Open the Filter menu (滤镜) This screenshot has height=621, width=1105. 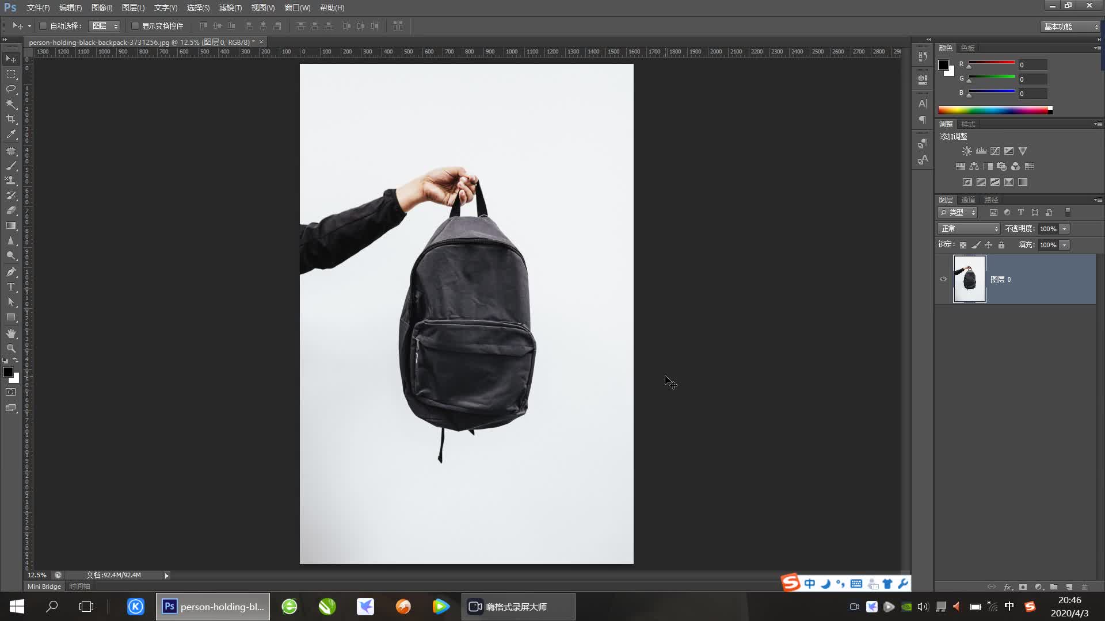(x=230, y=7)
